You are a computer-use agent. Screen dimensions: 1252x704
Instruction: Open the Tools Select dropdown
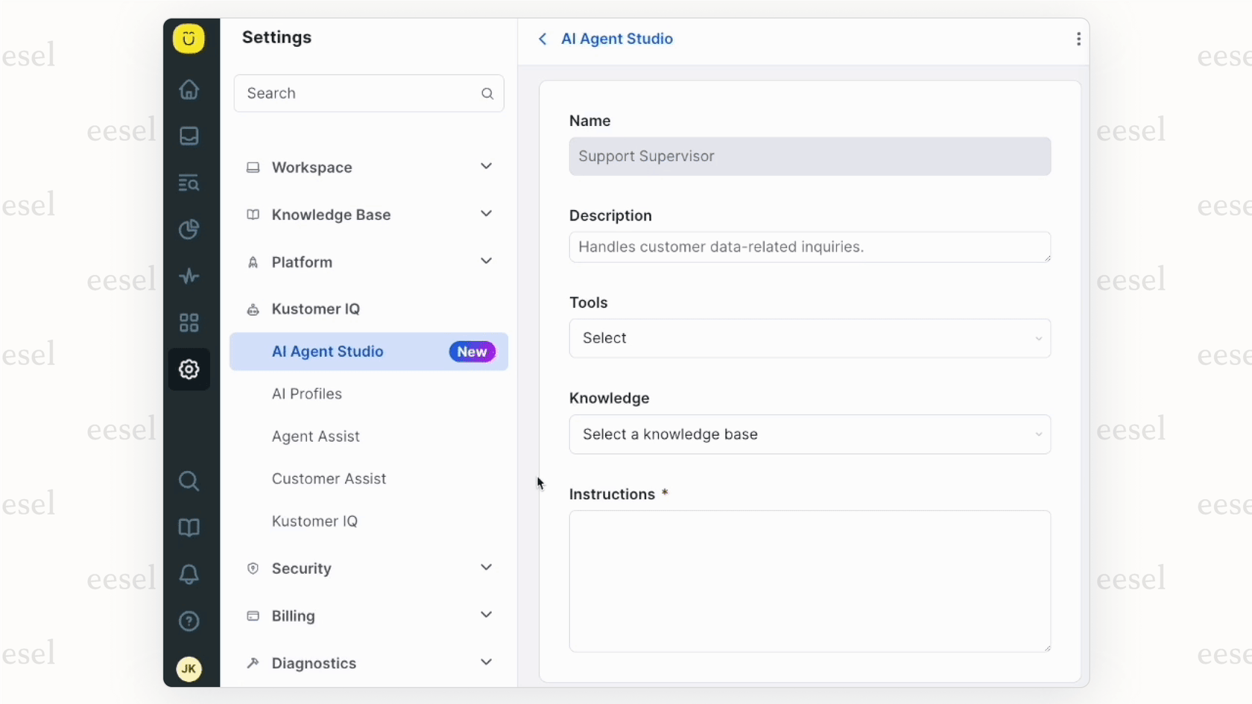(809, 338)
